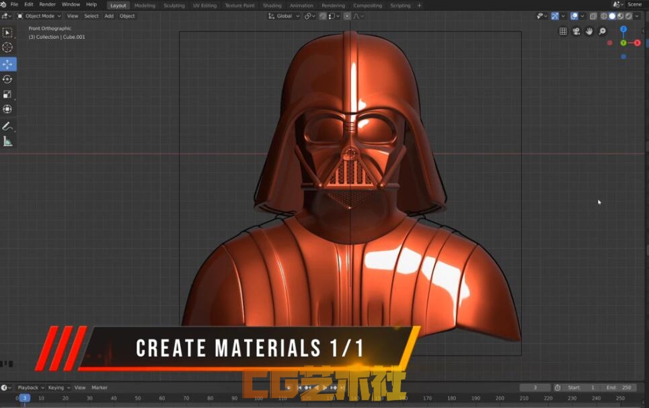The height and width of the screenshot is (408, 649).
Task: Switch to the Sculpting workspace tab
Action: tap(174, 5)
